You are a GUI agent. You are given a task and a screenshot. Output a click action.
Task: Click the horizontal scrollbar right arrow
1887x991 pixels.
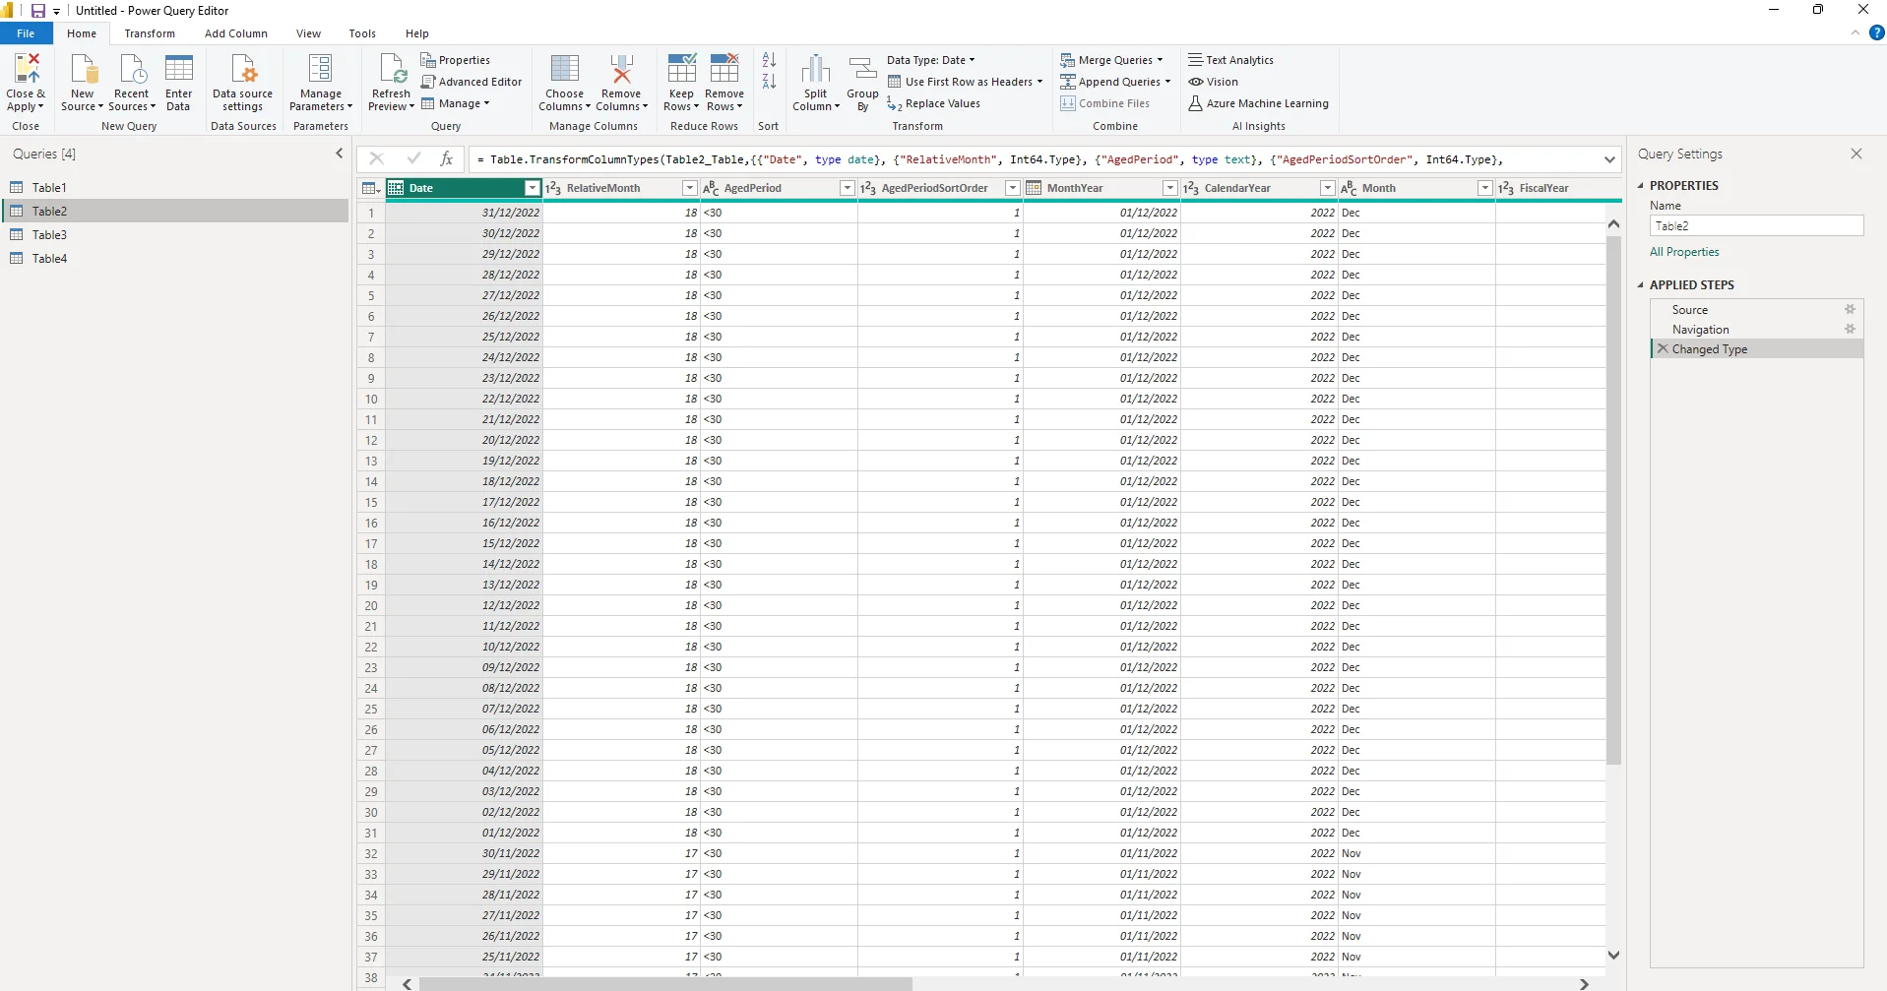pyautogui.click(x=1584, y=984)
